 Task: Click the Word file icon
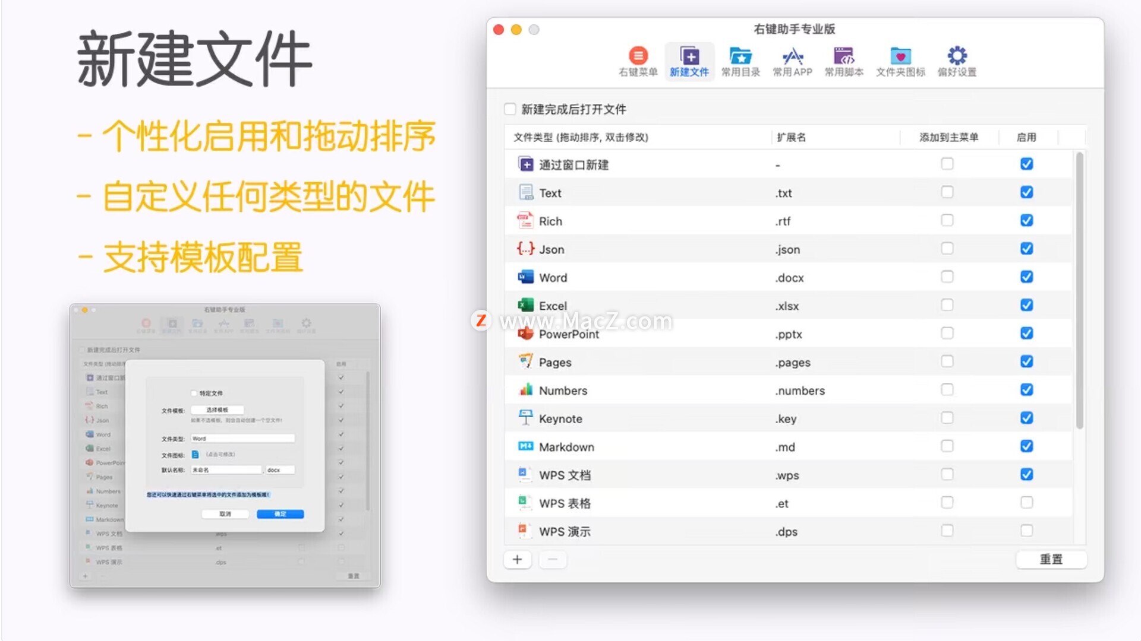pyautogui.click(x=525, y=277)
